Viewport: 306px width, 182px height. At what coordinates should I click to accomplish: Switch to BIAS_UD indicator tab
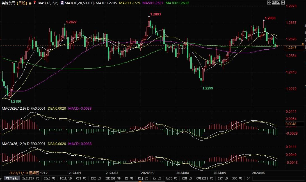(x=50, y=178)
